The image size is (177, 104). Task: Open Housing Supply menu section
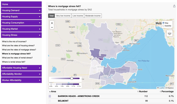pyautogui.click(x=21, y=16)
